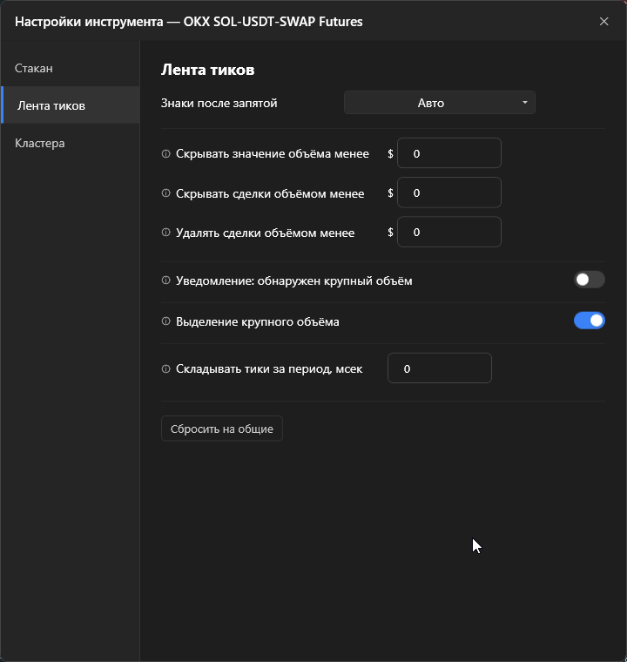Disable the Выделение крупного объёма toggle

click(x=590, y=321)
